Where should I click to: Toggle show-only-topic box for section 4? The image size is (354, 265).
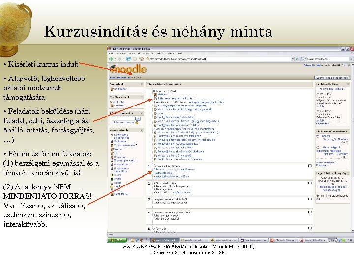(310, 212)
